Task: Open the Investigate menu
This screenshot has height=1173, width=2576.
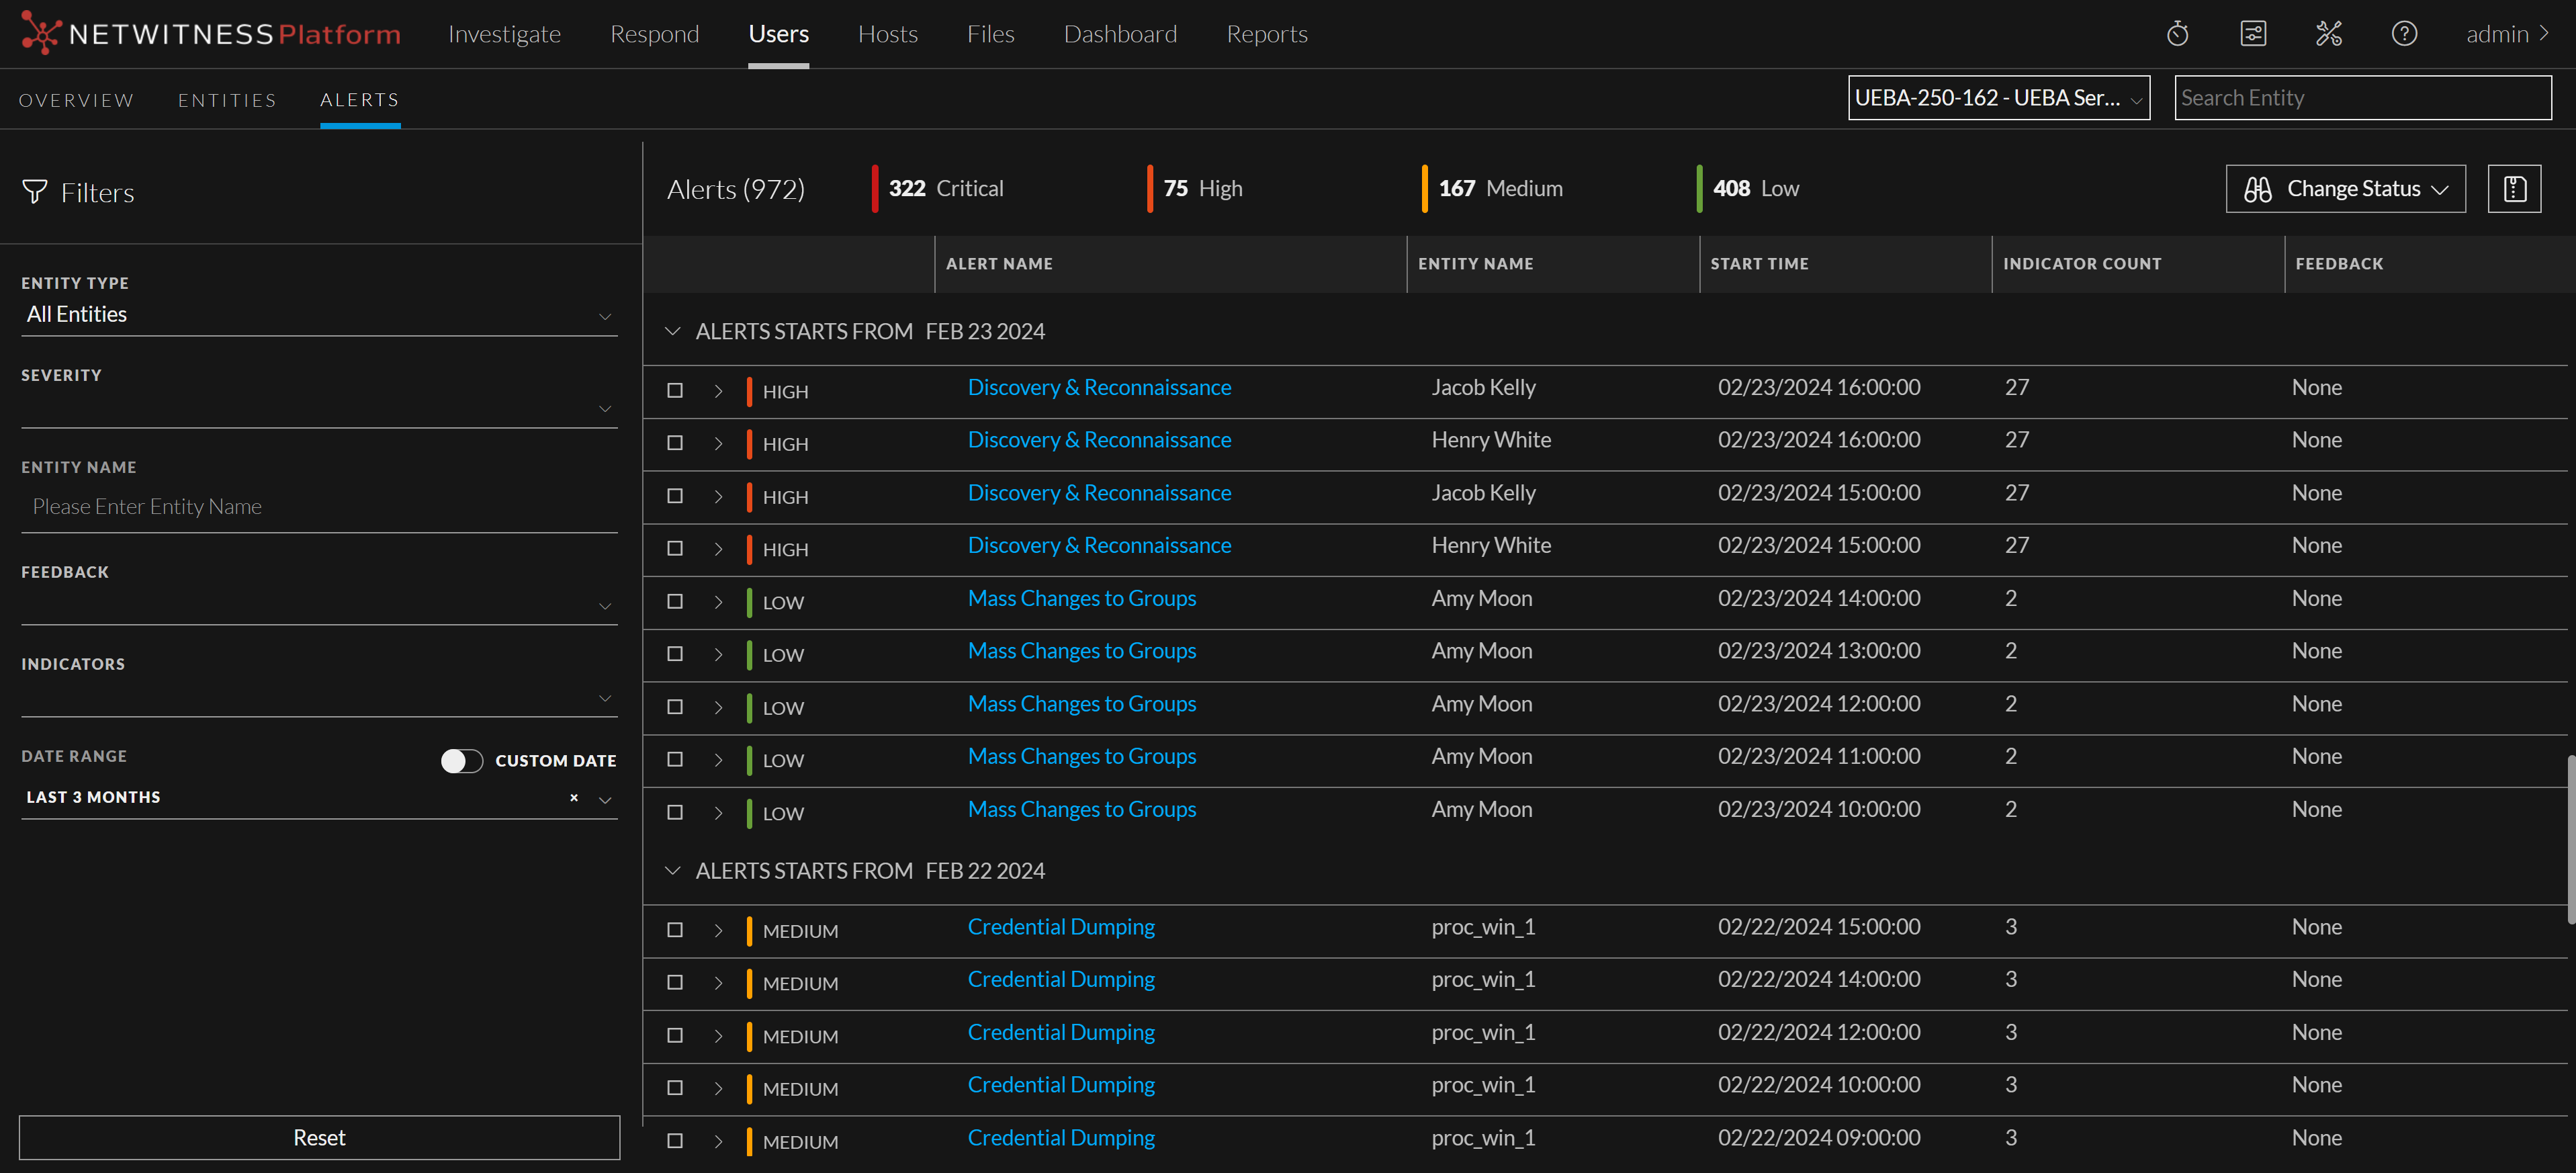Action: (504, 34)
